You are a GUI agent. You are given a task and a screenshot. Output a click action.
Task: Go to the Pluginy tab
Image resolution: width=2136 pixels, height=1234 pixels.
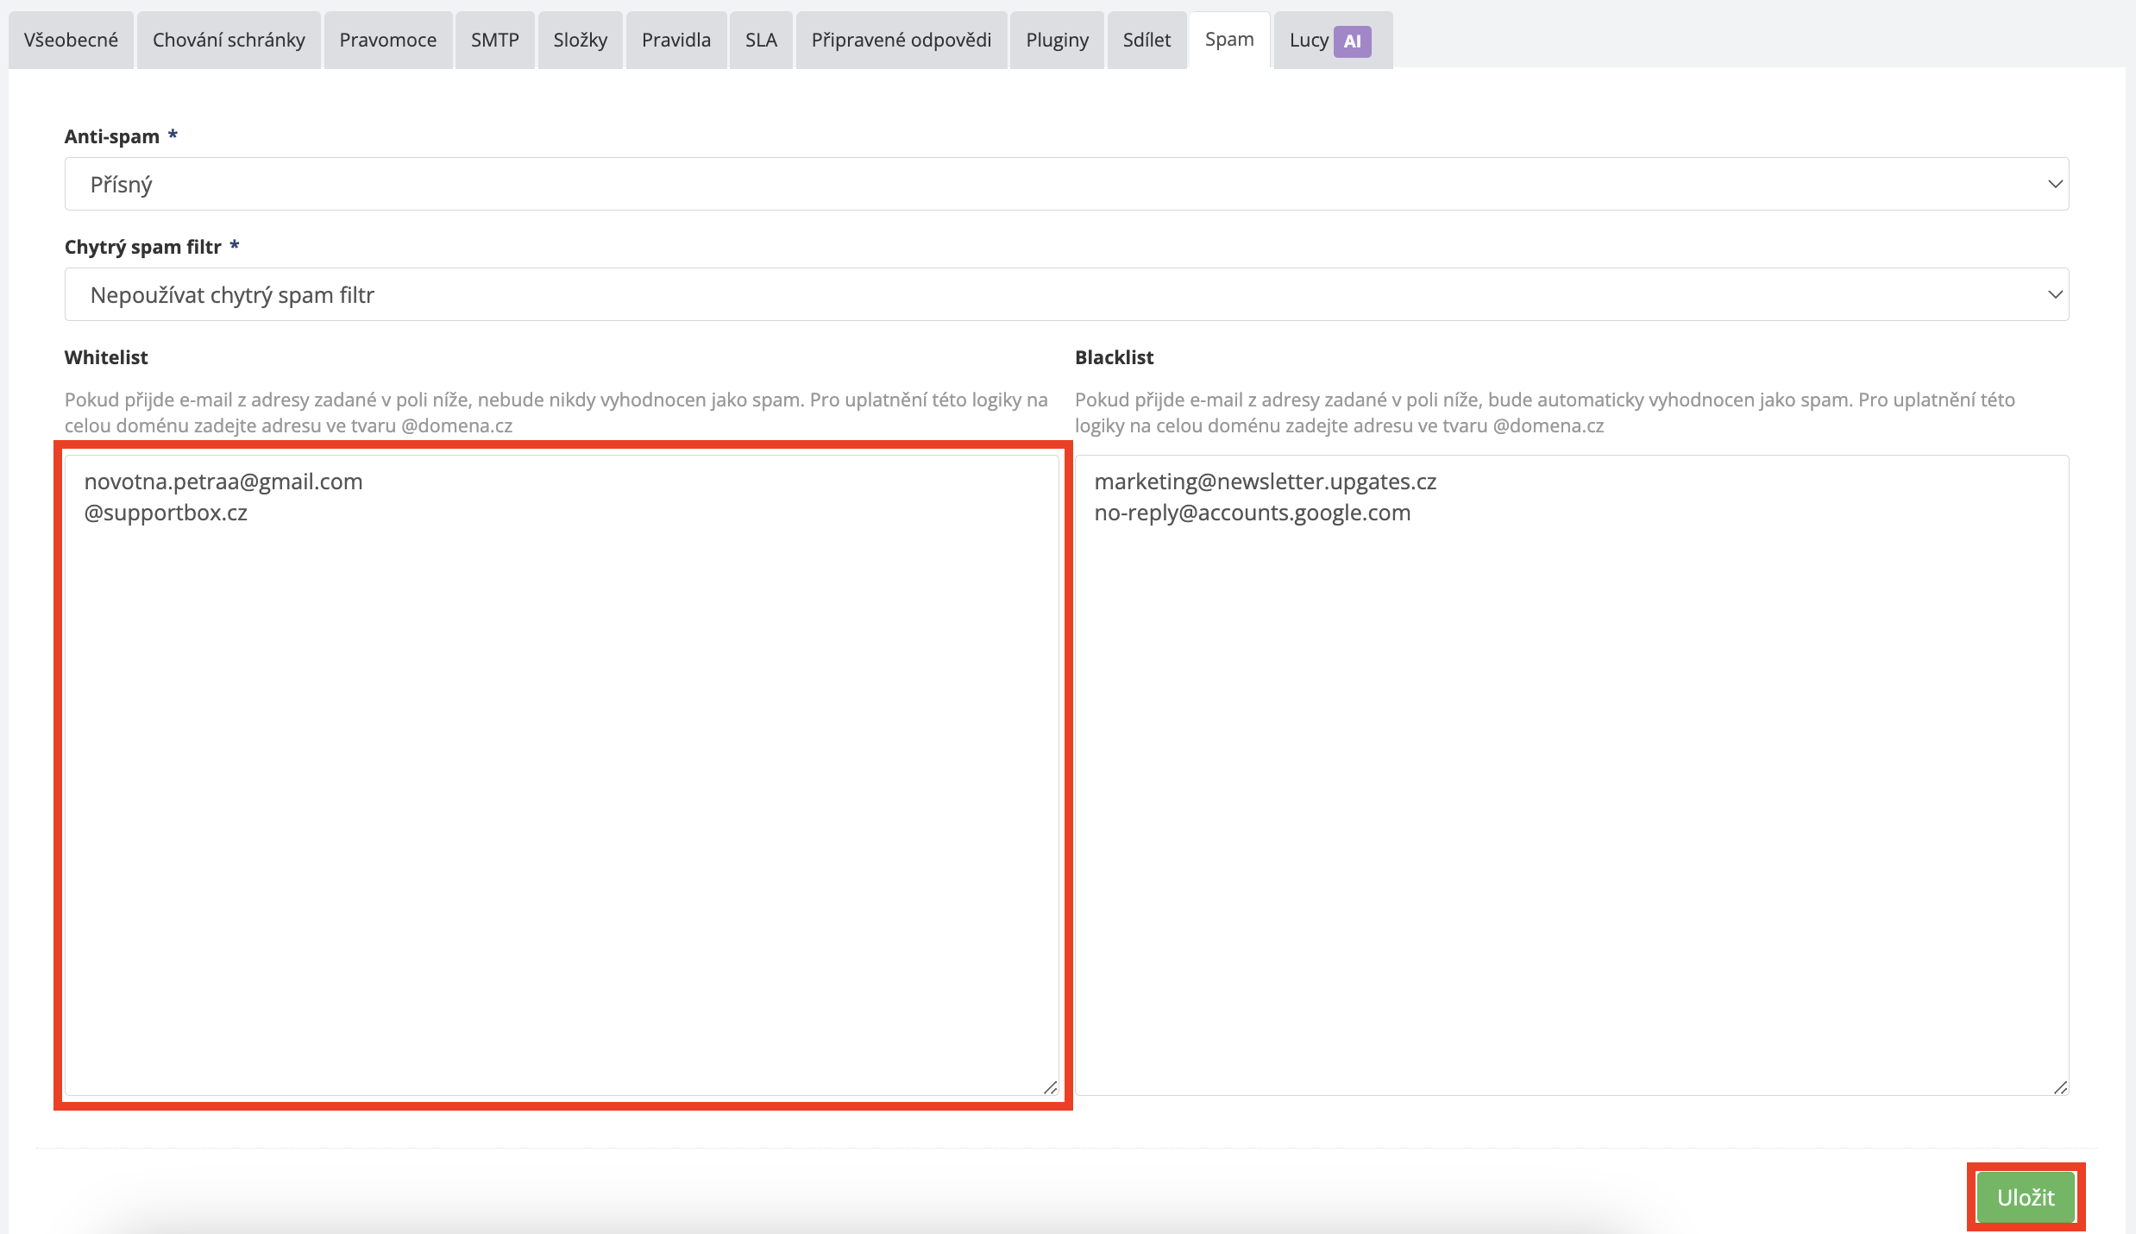click(1057, 40)
